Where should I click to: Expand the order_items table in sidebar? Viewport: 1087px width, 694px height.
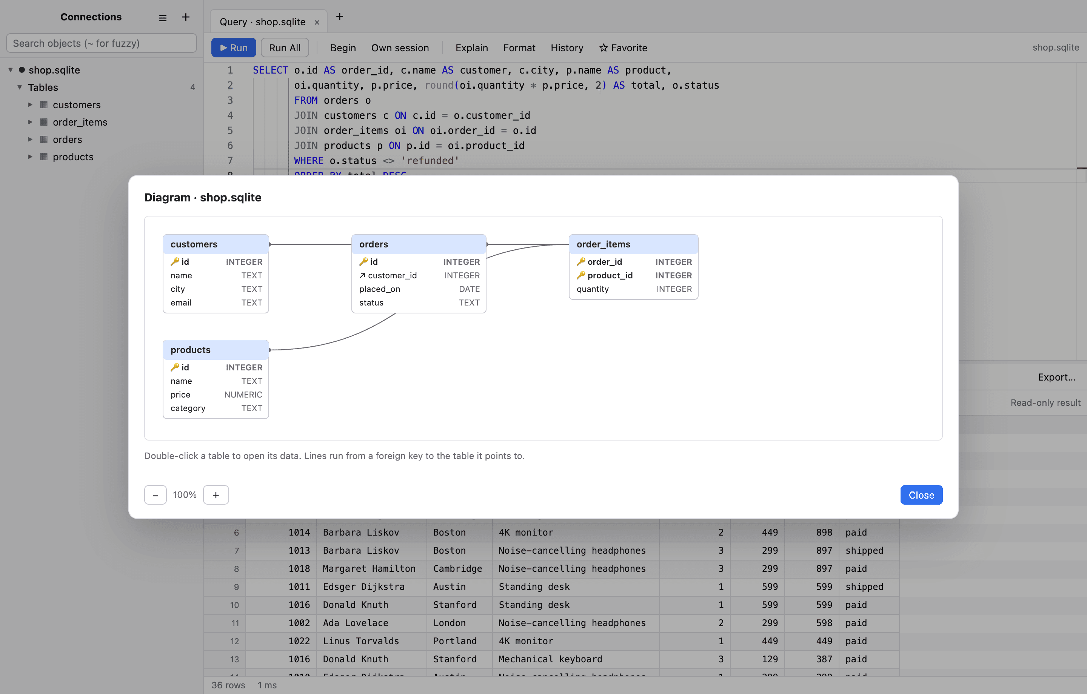30,122
